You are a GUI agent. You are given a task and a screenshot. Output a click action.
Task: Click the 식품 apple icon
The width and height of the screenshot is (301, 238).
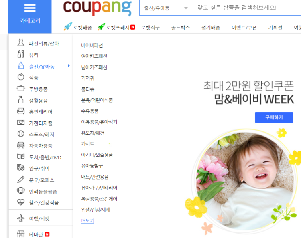[21, 77]
